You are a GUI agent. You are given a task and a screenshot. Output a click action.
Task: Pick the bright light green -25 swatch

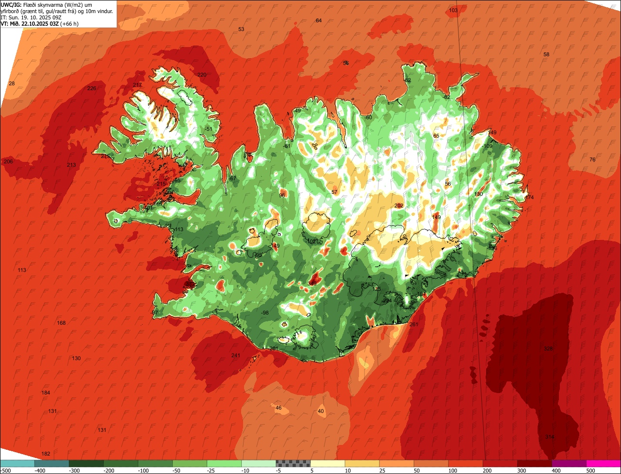click(224, 463)
